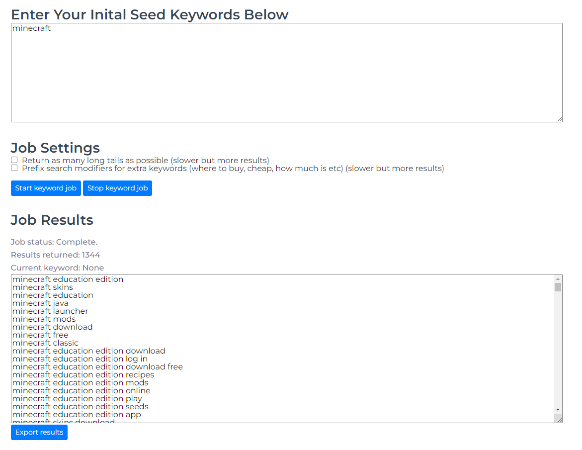Image resolution: width=582 pixels, height=450 pixels.
Task: Select 'minecraft skins' result line
Action: point(43,287)
